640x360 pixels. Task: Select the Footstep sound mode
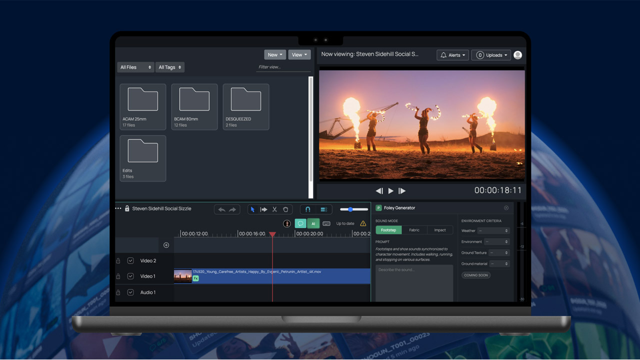coord(388,230)
